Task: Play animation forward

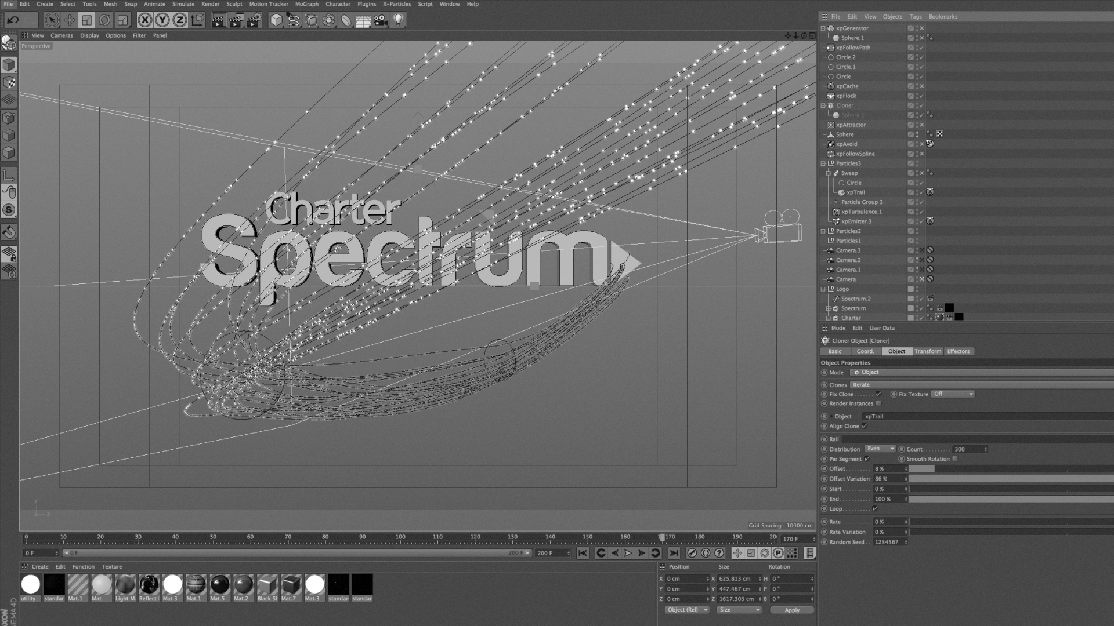Action: [628, 553]
